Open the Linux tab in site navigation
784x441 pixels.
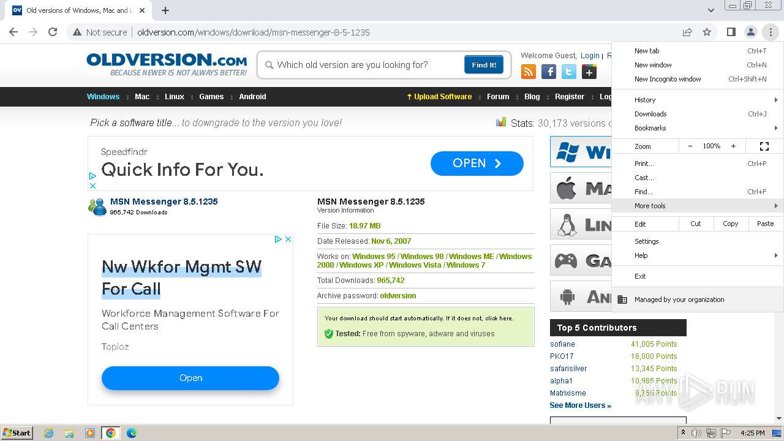pyautogui.click(x=175, y=97)
